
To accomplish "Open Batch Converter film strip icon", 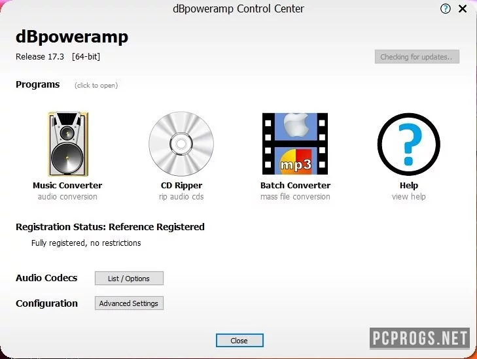I will pyautogui.click(x=295, y=144).
